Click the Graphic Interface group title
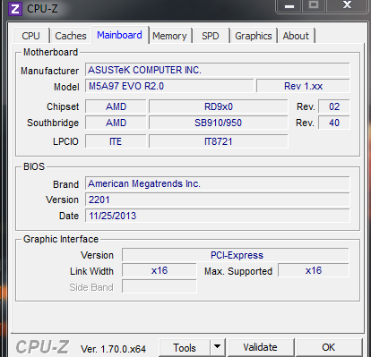Viewport: 371px width, 357px height. [61, 239]
